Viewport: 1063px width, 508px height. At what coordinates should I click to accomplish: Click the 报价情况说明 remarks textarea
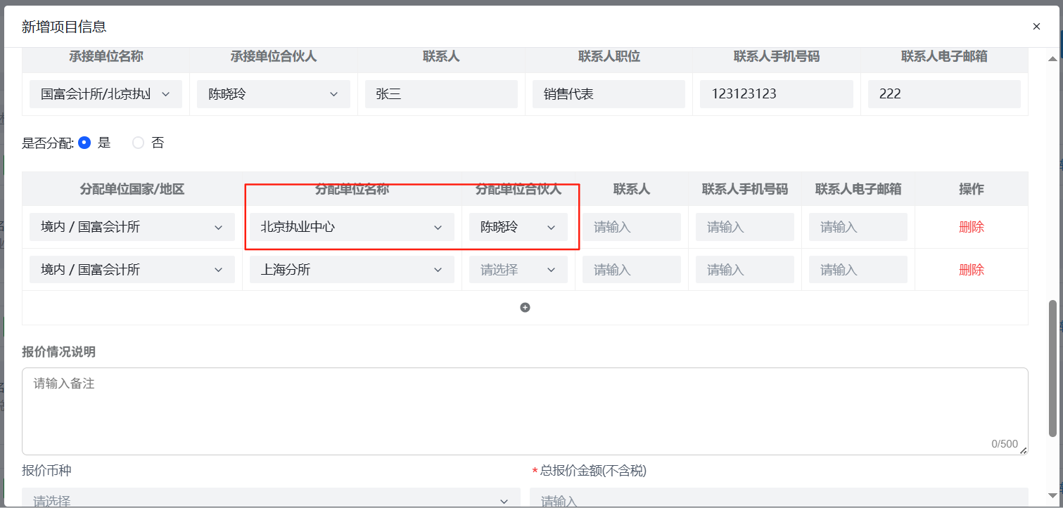(x=524, y=411)
